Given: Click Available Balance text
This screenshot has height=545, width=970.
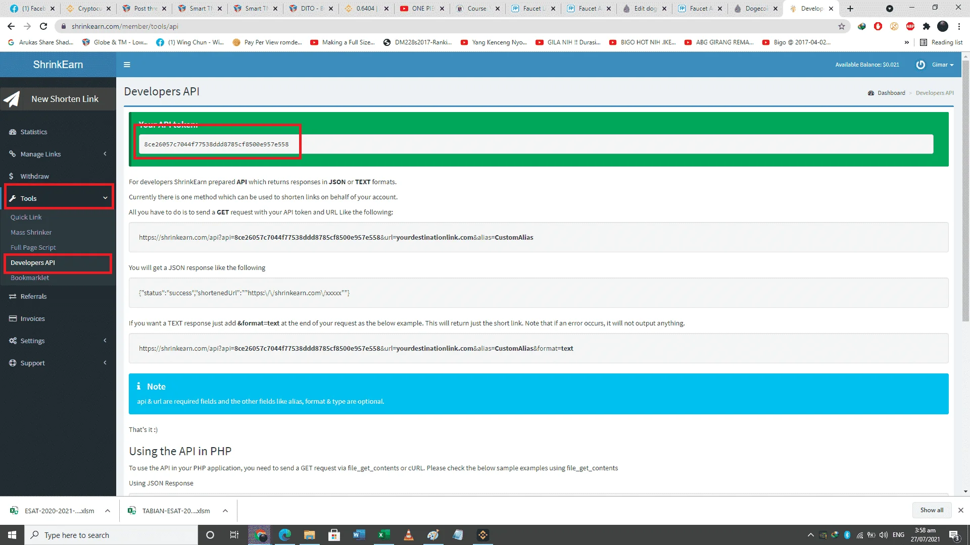Looking at the screenshot, I should tap(867, 65).
